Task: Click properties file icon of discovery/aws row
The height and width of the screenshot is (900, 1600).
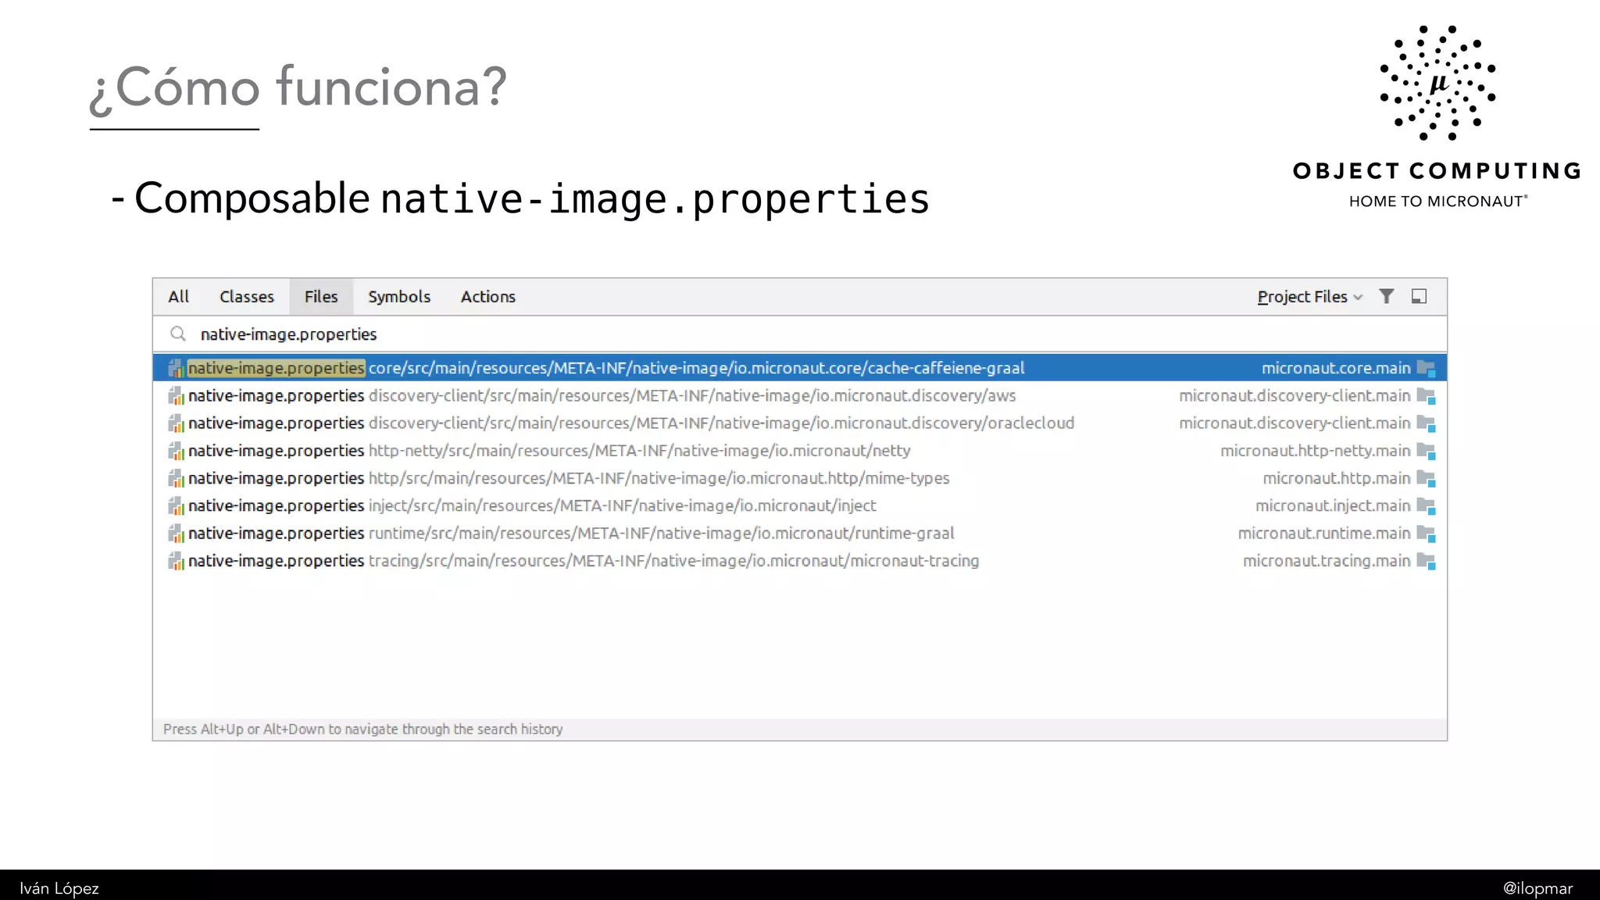Action: click(177, 396)
